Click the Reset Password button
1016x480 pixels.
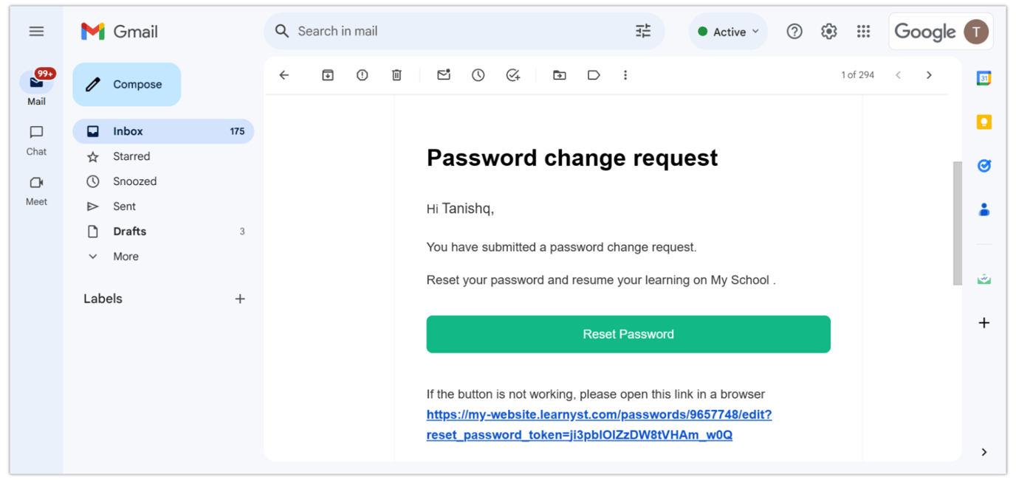(628, 334)
